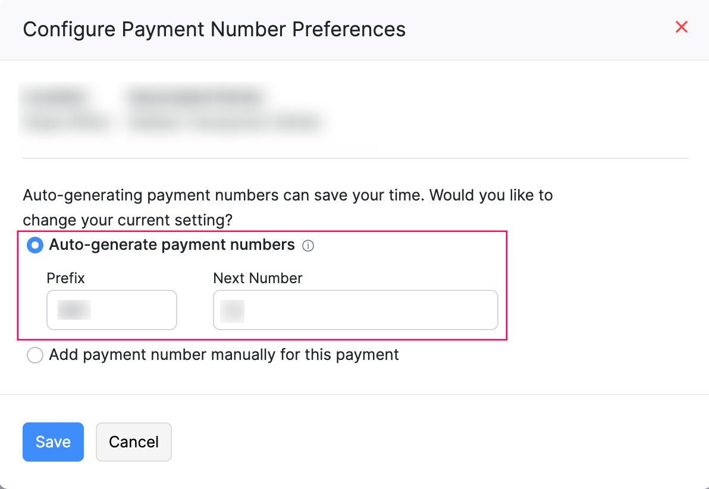Focus the Next Number input box
Image resolution: width=709 pixels, height=489 pixels.
(355, 309)
